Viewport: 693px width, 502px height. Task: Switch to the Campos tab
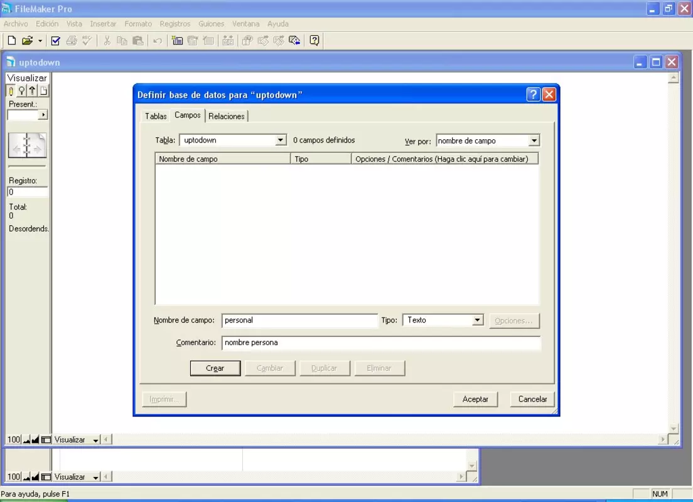(x=188, y=115)
